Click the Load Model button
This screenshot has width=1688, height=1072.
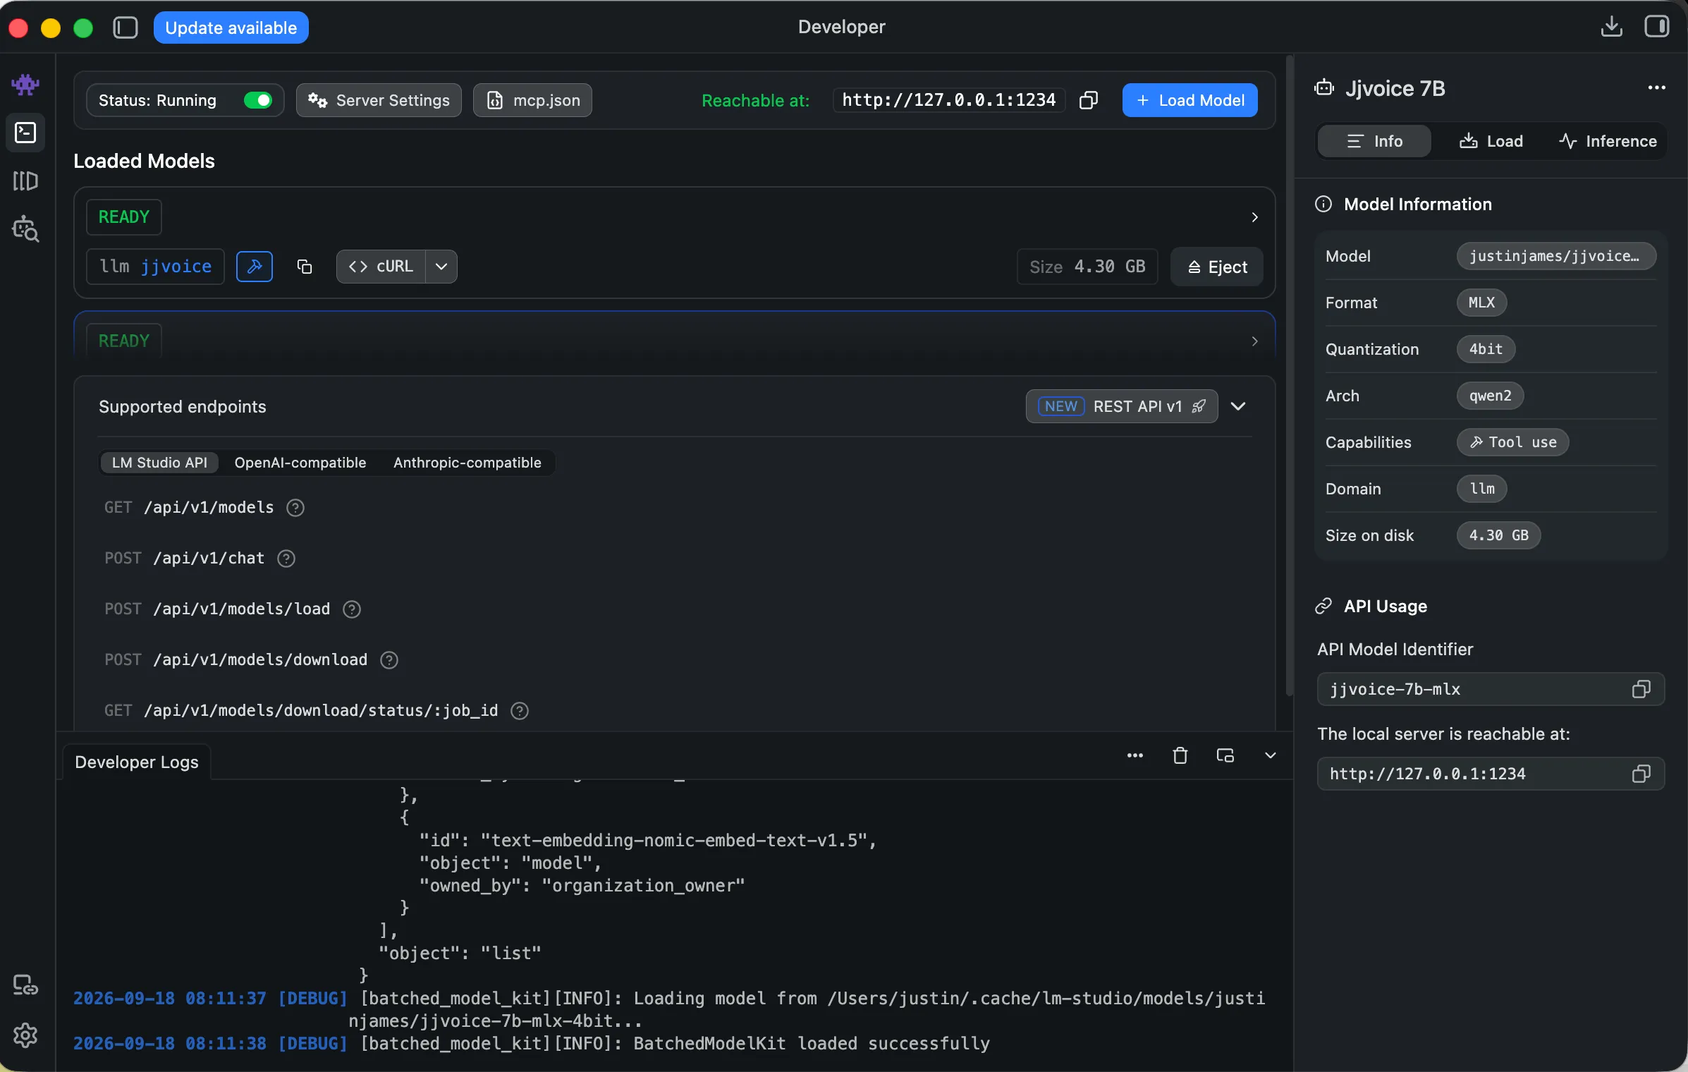[x=1189, y=100]
